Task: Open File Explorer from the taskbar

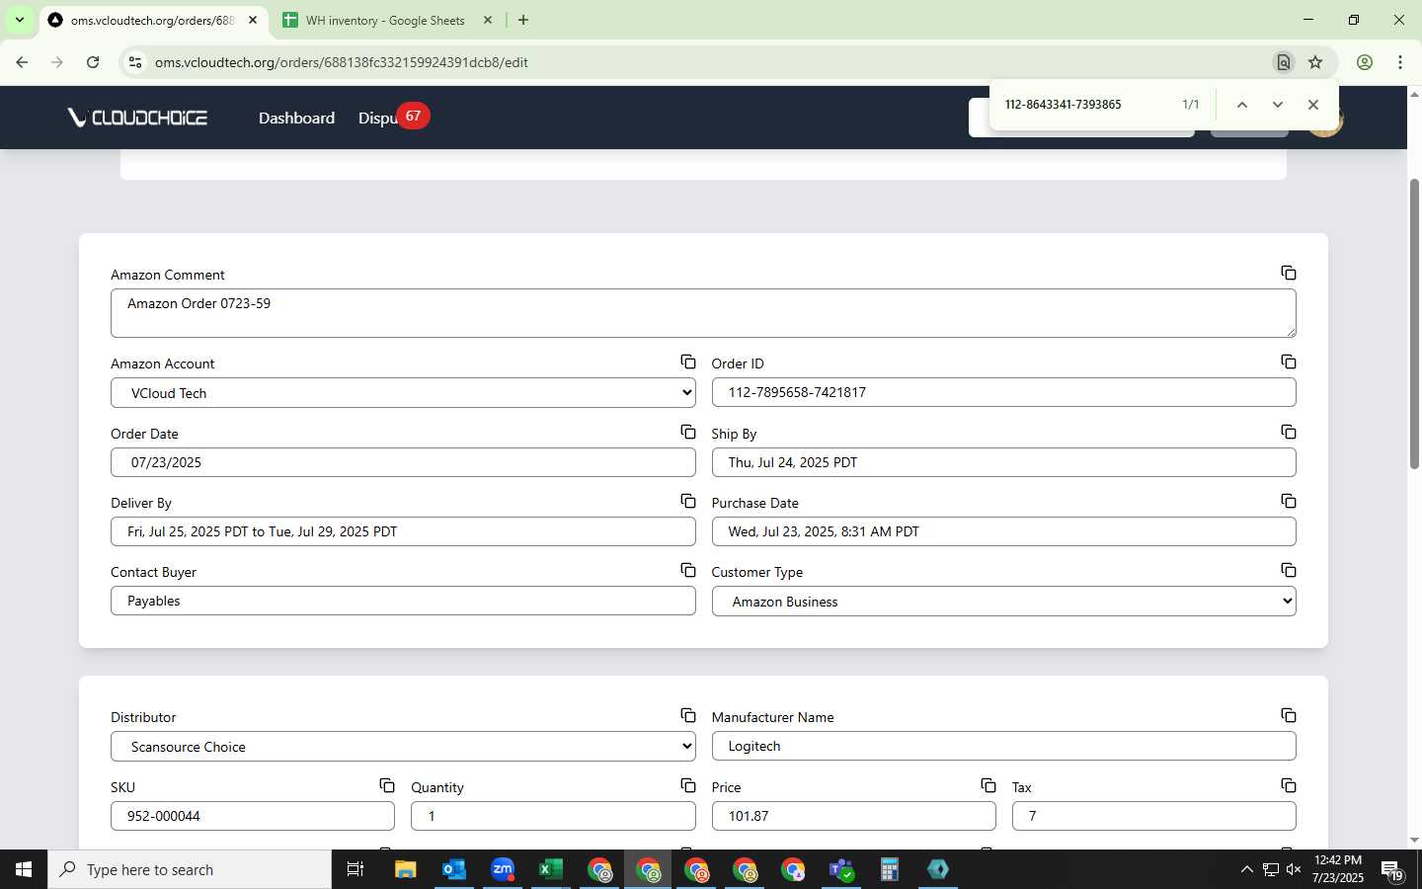Action: (405, 869)
